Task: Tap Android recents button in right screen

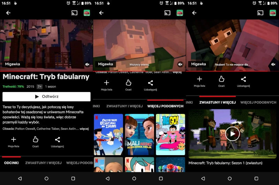Action: pos(256,178)
